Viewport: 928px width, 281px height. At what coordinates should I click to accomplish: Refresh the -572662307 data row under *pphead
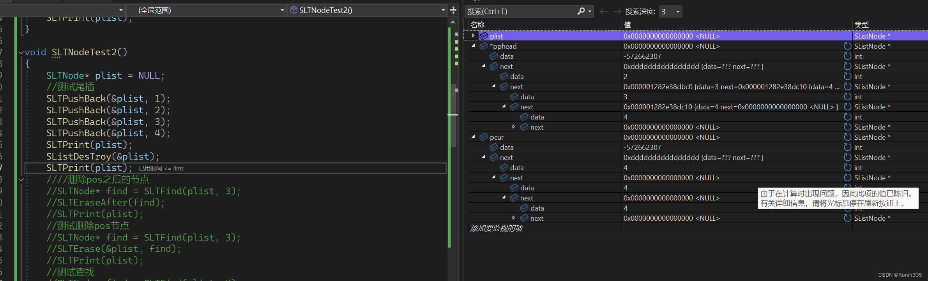point(847,56)
